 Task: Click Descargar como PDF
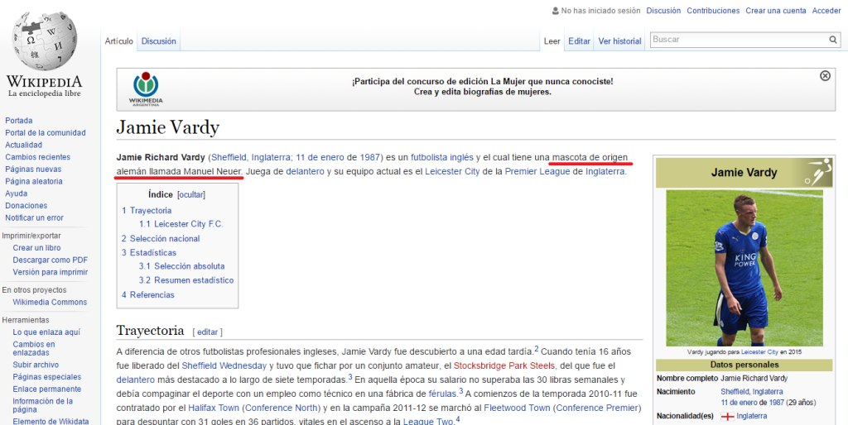[x=51, y=260]
